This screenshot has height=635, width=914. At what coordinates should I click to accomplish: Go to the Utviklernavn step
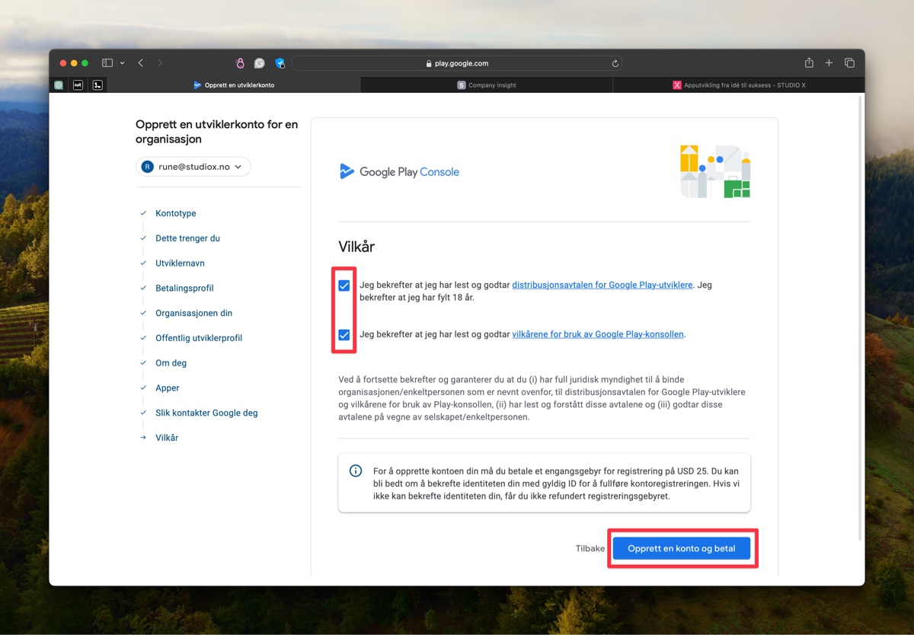[180, 263]
